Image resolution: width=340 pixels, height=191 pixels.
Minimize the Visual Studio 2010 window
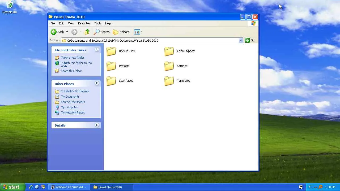(243, 17)
